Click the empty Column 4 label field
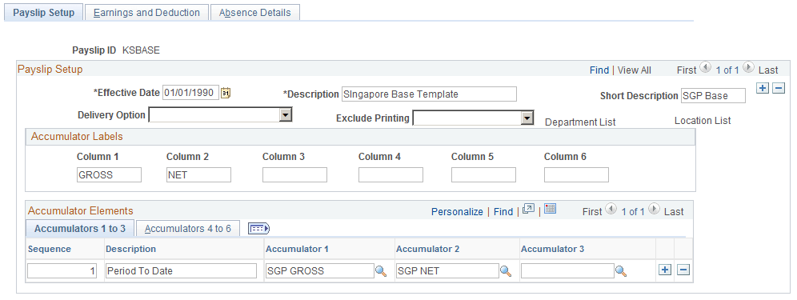 coord(390,175)
